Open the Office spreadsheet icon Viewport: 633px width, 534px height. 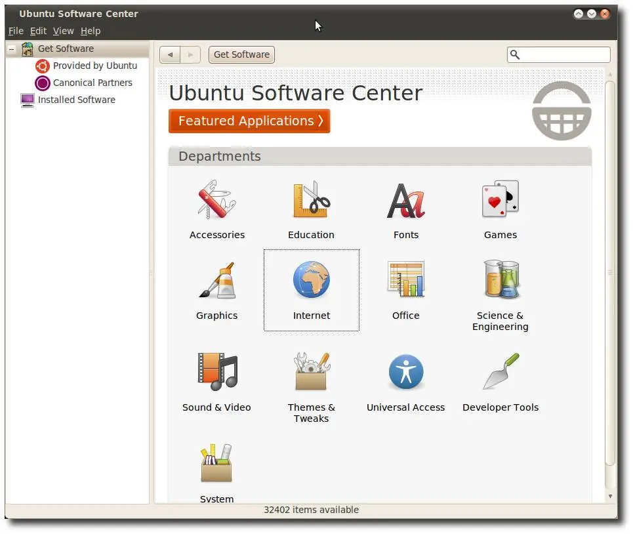[406, 279]
